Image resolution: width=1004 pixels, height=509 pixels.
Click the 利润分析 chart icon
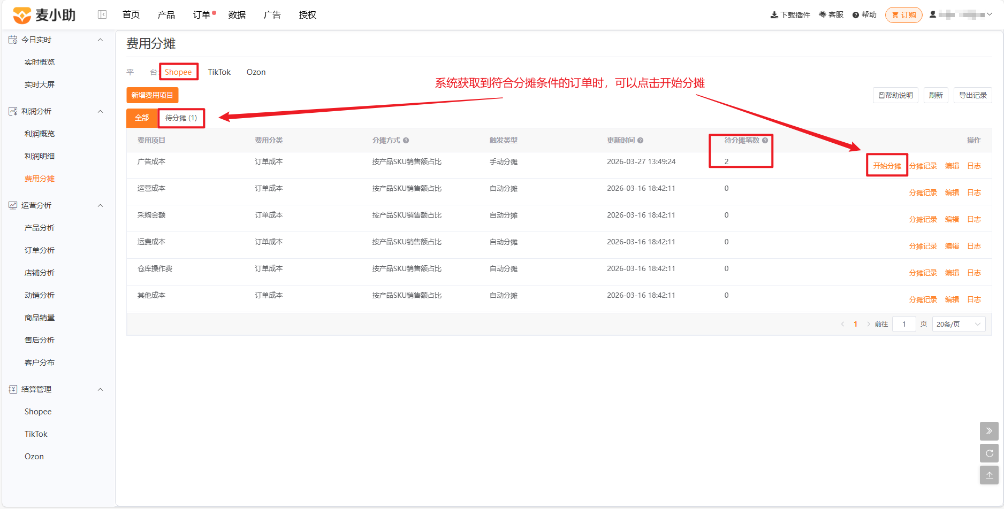click(x=13, y=111)
